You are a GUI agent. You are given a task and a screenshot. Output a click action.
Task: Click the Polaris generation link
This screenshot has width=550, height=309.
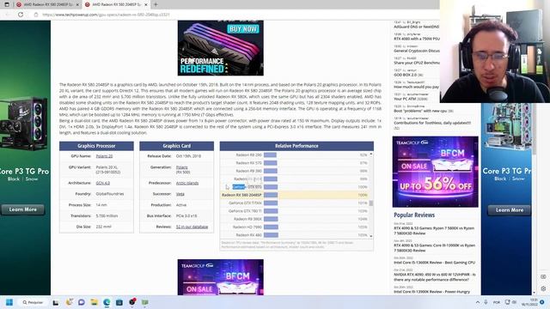[181, 167]
